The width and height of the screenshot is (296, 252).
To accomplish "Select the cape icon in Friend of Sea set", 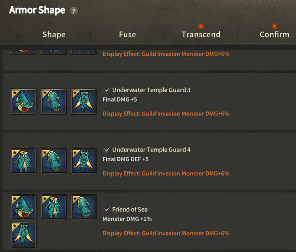I will [x=23, y=235].
